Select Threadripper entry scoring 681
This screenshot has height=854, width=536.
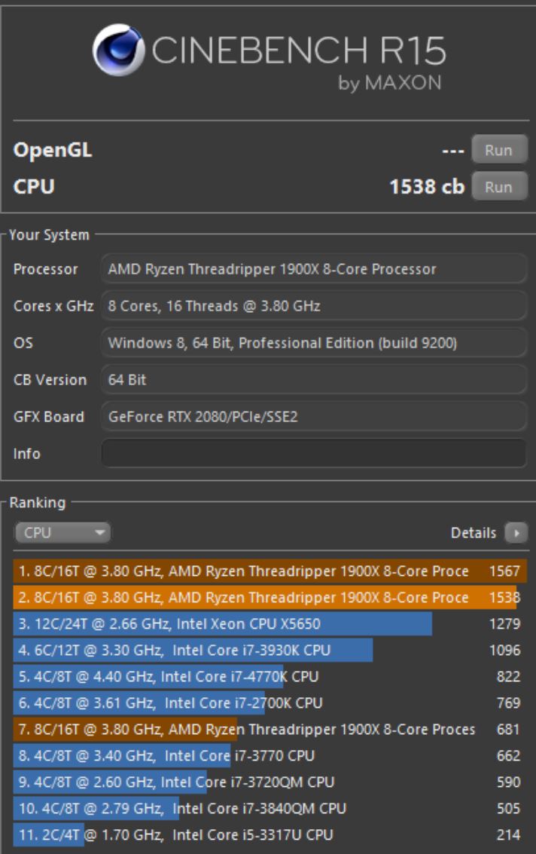(x=269, y=729)
